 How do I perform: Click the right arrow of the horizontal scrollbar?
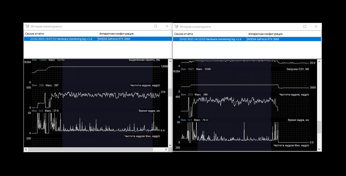165,150
